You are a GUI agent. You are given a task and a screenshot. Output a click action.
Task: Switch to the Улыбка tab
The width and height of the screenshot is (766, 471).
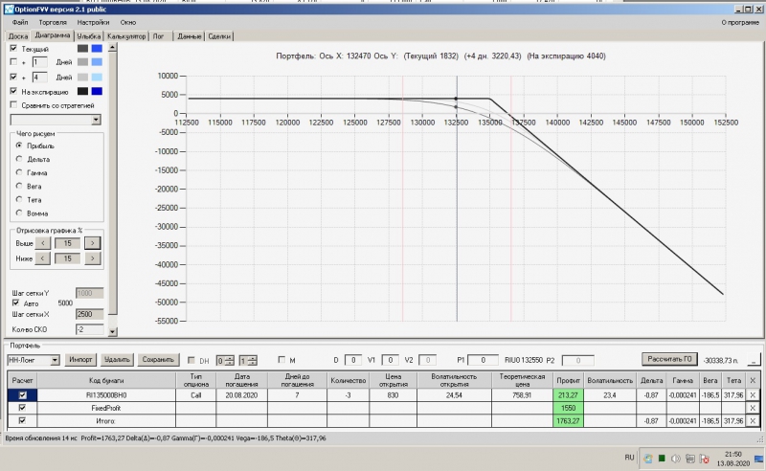click(88, 36)
